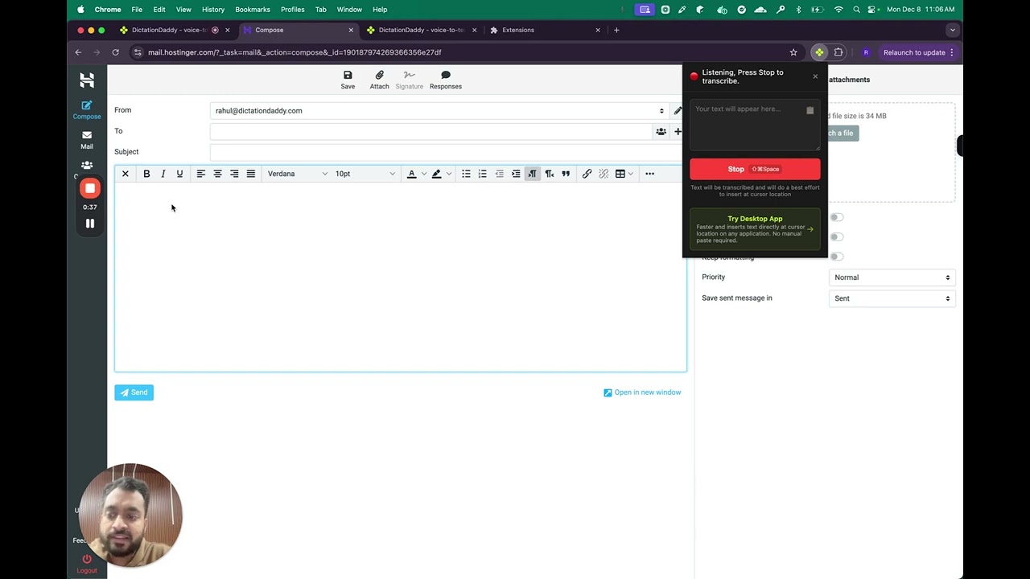Image resolution: width=1030 pixels, height=579 pixels.
Task: Open the Bookmarks menu in menu bar
Action: point(253,10)
